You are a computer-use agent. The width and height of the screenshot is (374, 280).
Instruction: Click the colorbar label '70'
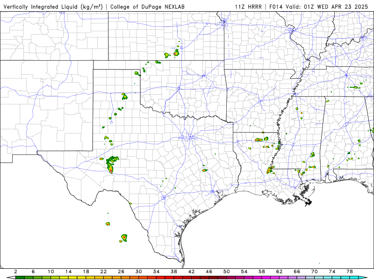coord(314,272)
